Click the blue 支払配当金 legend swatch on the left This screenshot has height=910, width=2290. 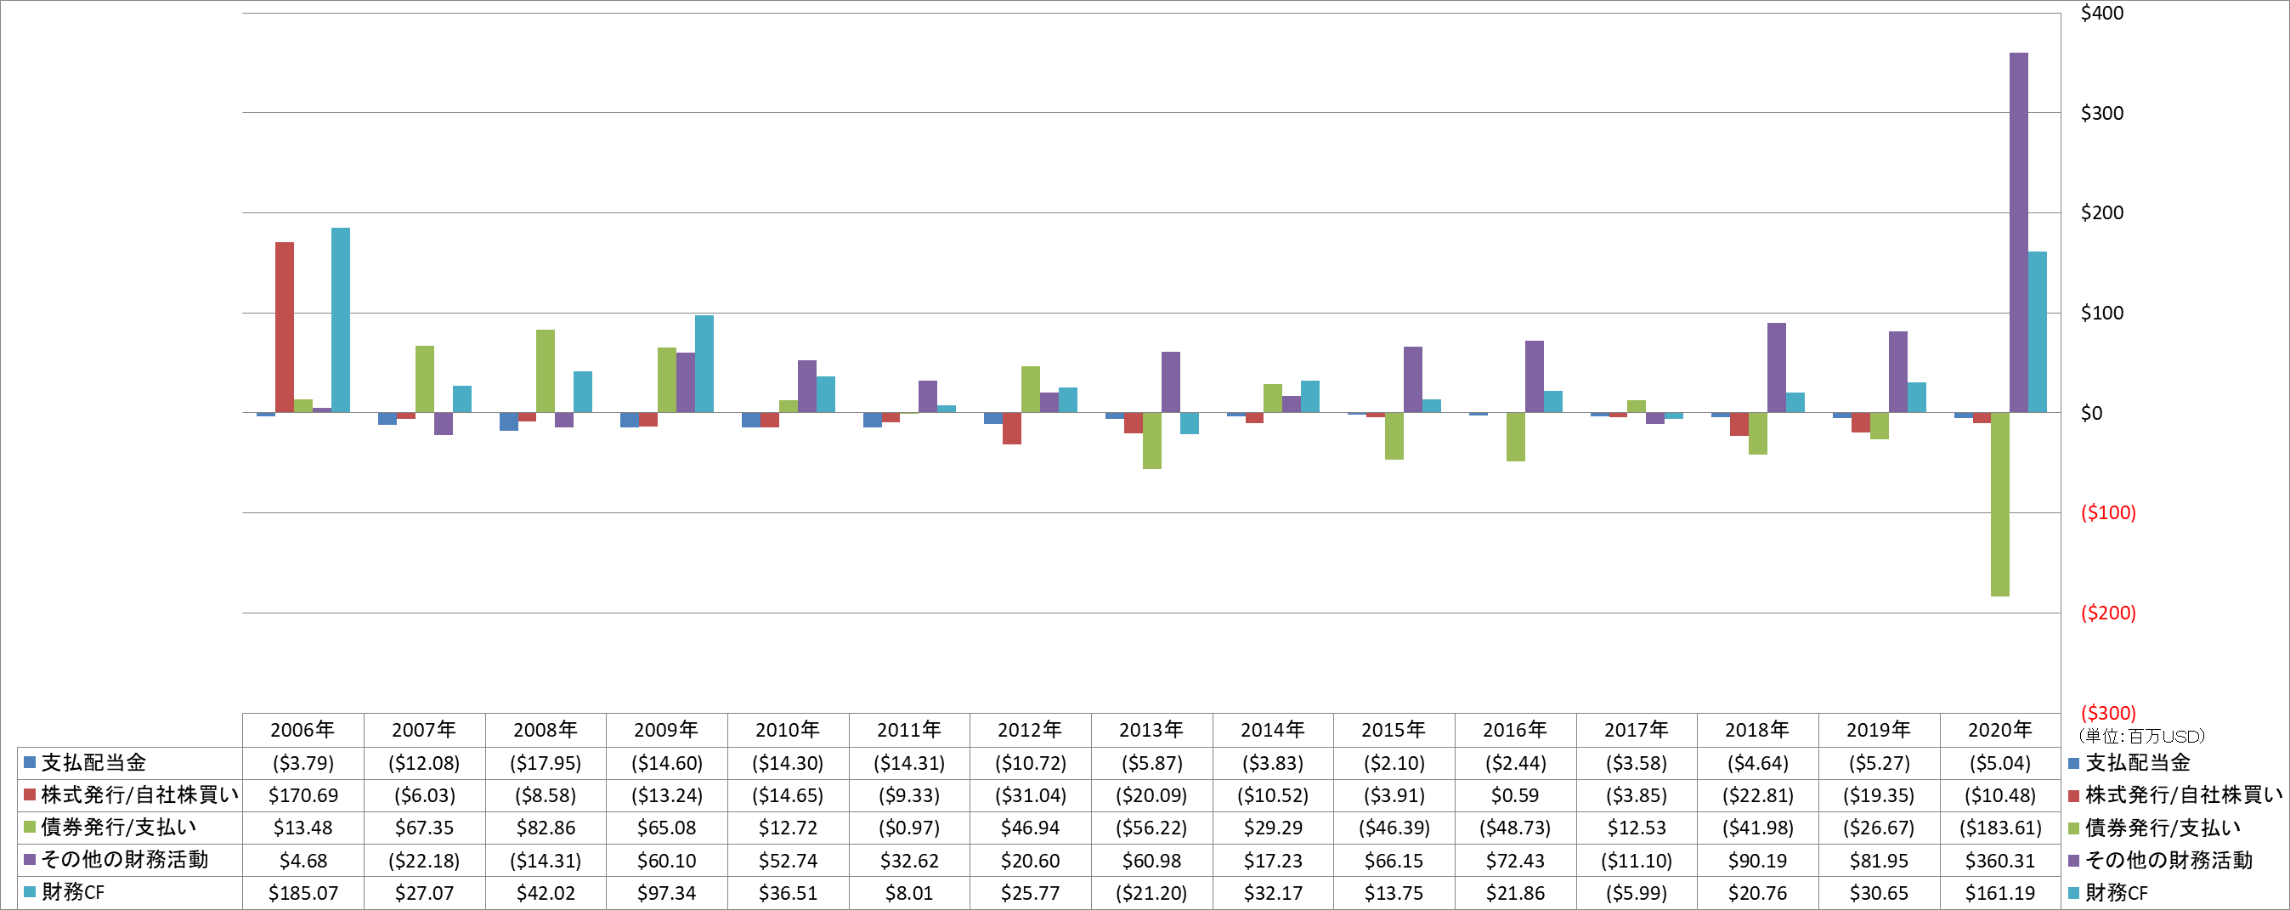(30, 762)
